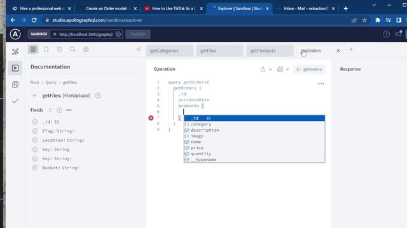The height and width of the screenshot is (228, 407).
Task: Select the Explorer play sidebar icon
Action: pyautogui.click(x=15, y=68)
